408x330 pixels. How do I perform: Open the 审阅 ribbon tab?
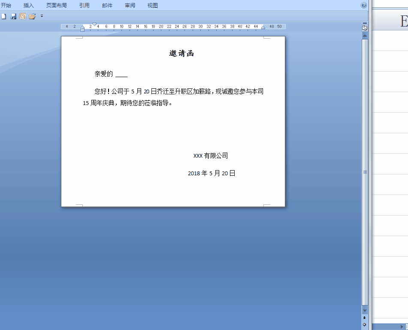click(130, 5)
